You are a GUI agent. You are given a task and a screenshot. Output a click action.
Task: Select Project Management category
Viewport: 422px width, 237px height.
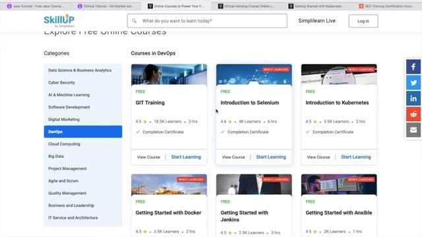[x=83, y=169]
